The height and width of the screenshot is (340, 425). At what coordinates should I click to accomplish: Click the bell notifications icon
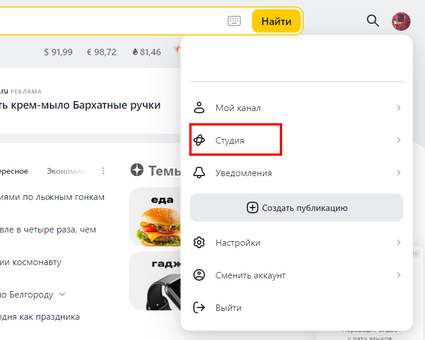click(199, 173)
